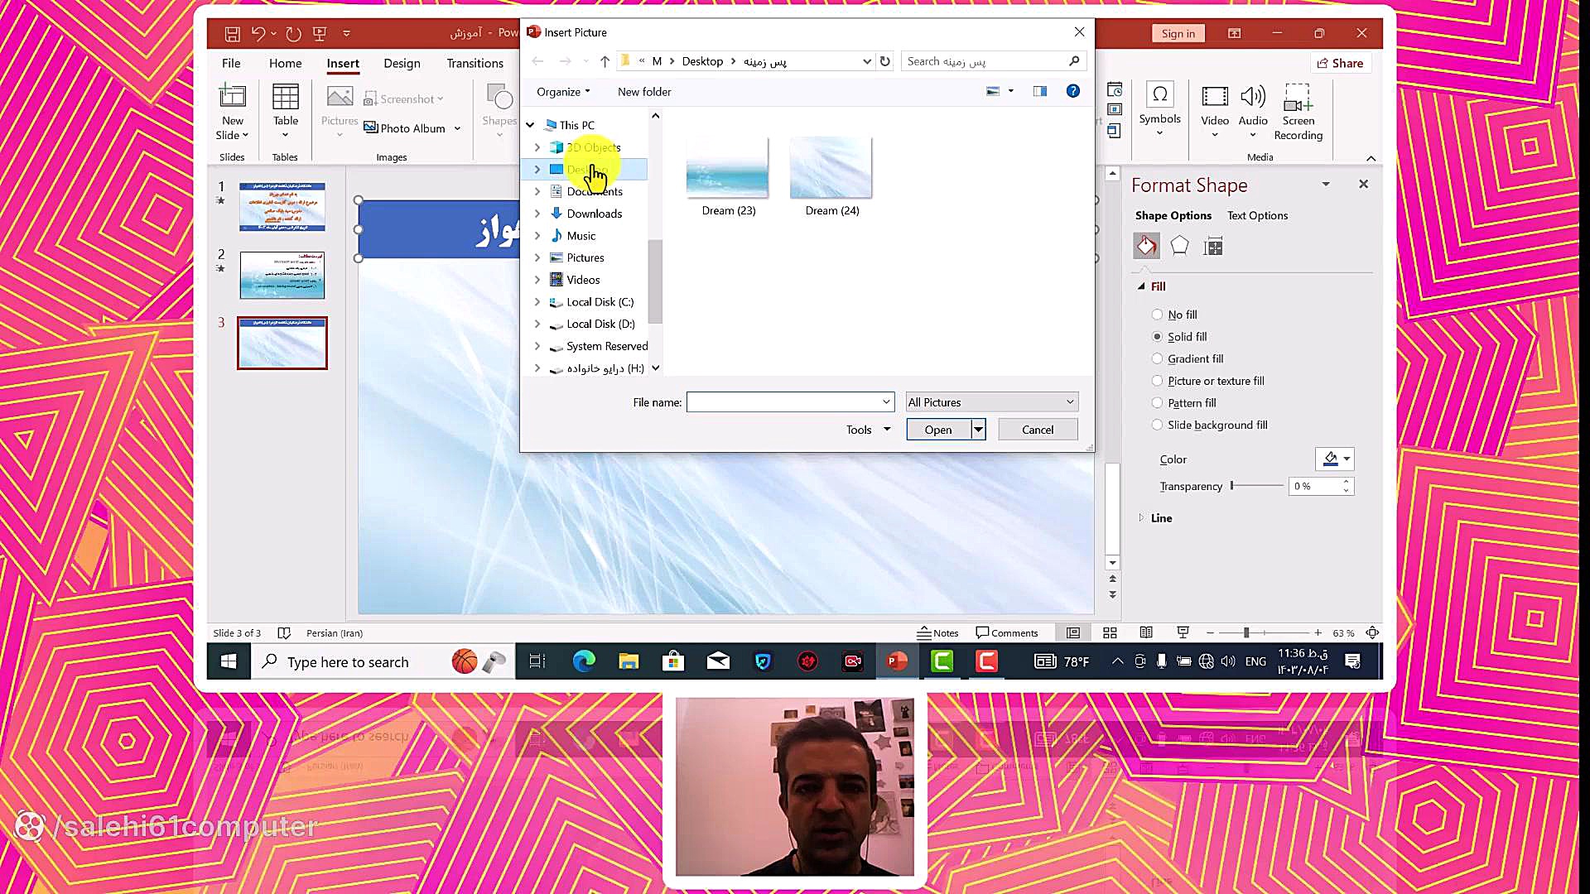
Task: Insert Audio from Media group
Action: click(x=1253, y=111)
